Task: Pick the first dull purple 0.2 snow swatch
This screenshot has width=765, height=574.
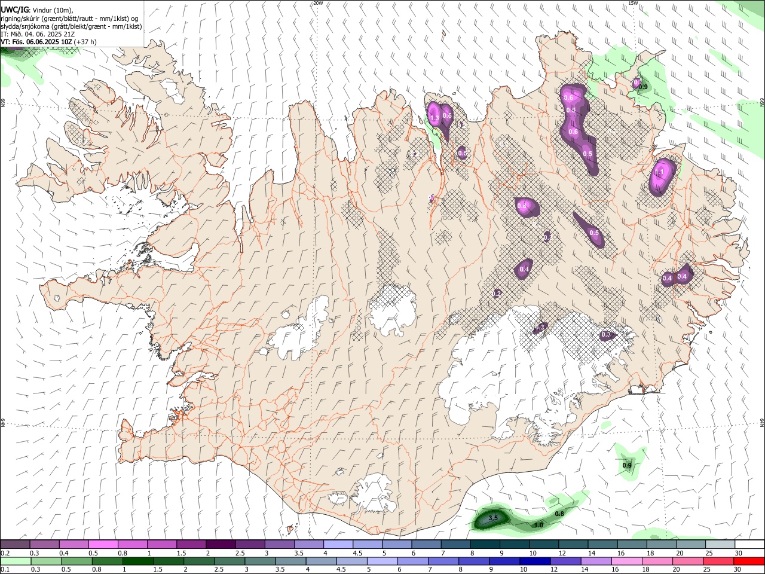Action: pyautogui.click(x=15, y=545)
